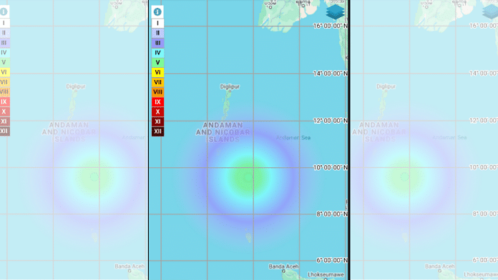Click green epicenter of the intensity circle on the center map
Image resolution: width=498 pixels, height=280 pixels.
248,178
